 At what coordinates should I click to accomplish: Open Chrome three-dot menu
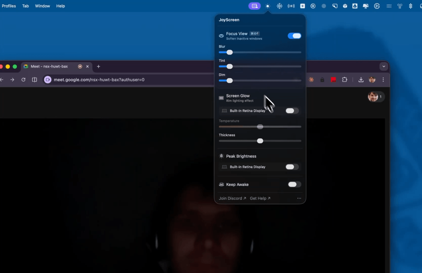point(383,80)
